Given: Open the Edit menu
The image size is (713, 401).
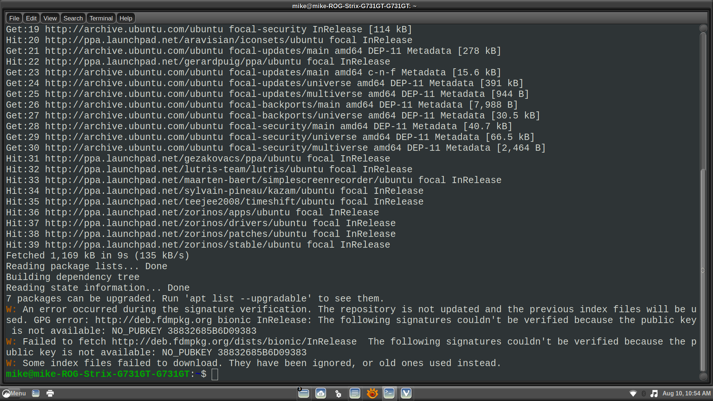Looking at the screenshot, I should point(31,18).
